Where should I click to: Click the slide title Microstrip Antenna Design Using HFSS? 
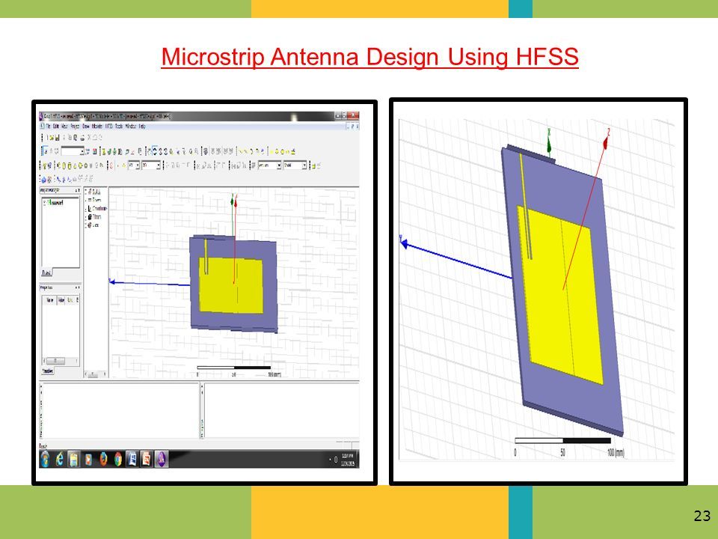(x=370, y=57)
